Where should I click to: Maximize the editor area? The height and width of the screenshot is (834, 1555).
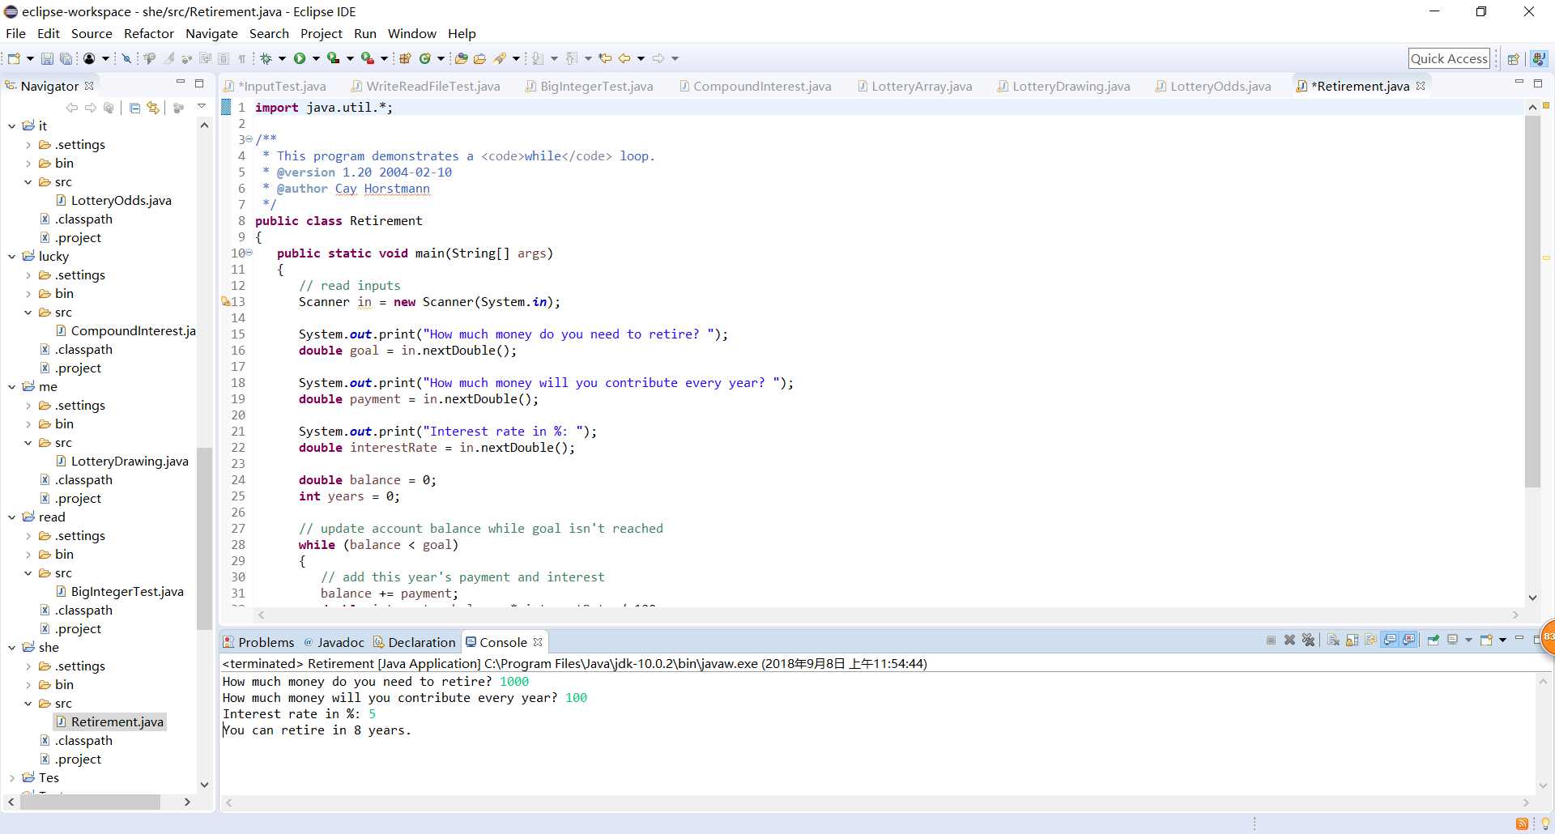point(1538,83)
